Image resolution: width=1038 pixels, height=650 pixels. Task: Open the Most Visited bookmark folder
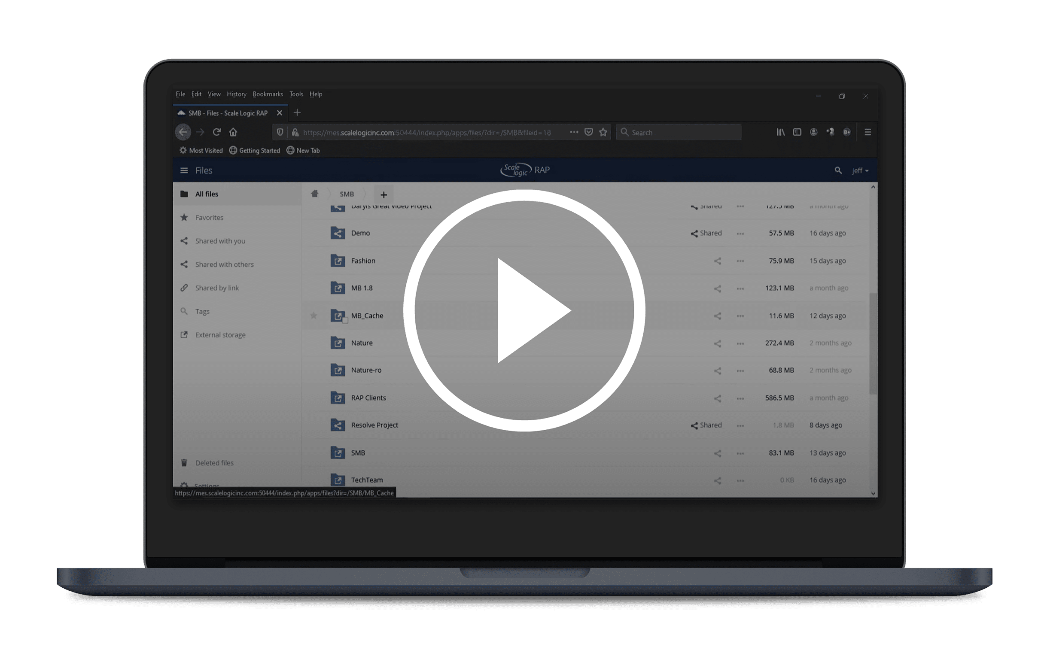201,150
